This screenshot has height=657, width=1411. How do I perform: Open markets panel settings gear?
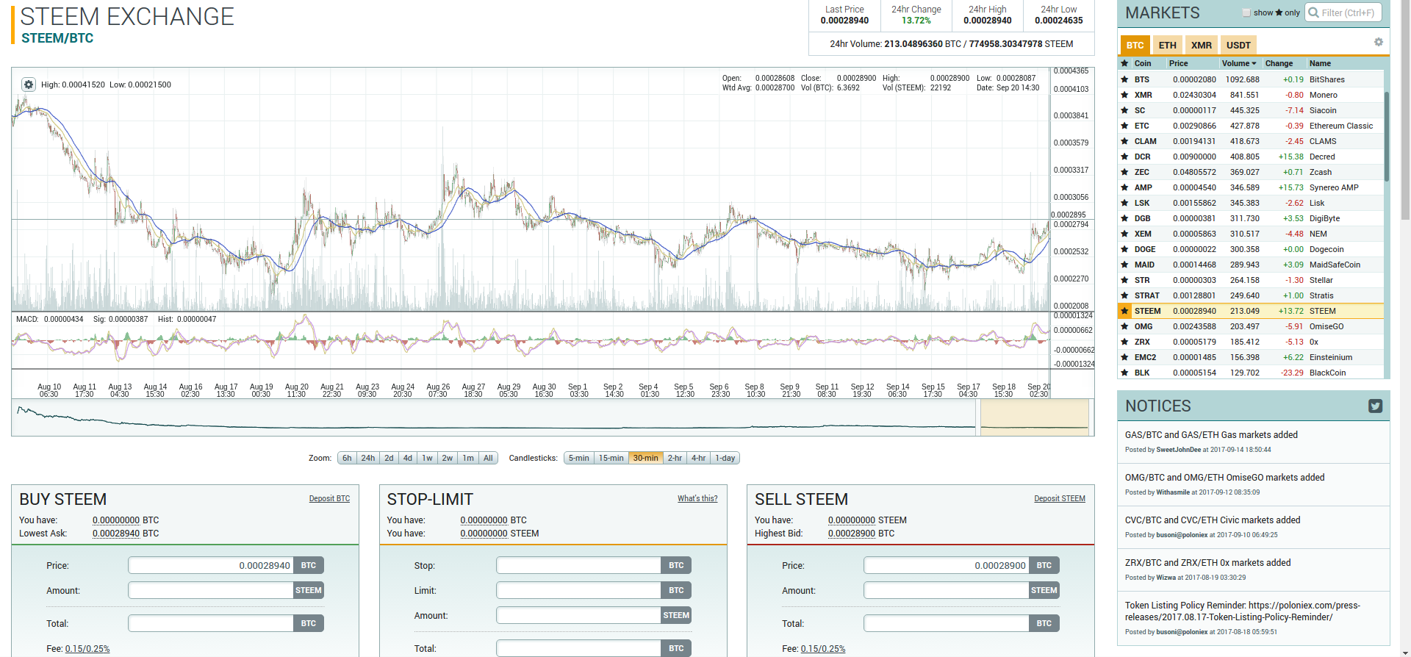click(1379, 42)
